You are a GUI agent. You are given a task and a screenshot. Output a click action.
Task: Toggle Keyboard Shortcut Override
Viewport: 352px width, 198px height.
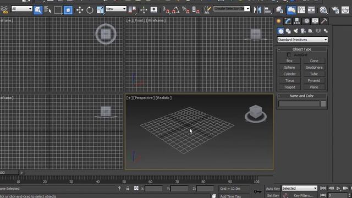(x=154, y=10)
